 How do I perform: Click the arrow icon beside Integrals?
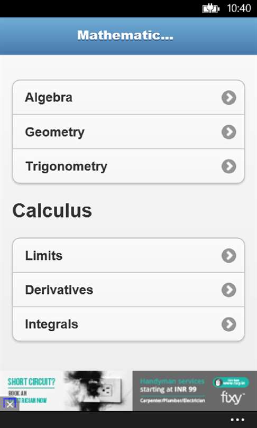click(228, 324)
